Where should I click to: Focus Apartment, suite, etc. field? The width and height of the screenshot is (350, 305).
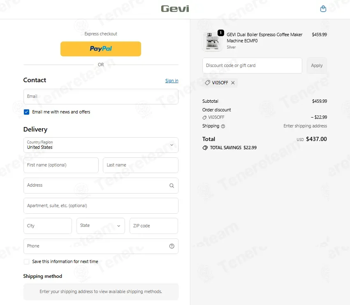pos(101,206)
